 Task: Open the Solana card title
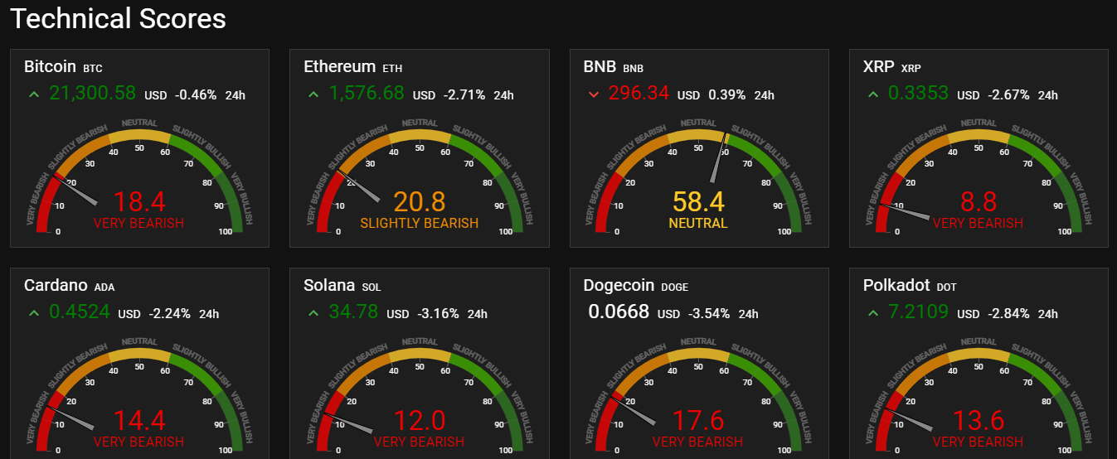[x=330, y=286]
